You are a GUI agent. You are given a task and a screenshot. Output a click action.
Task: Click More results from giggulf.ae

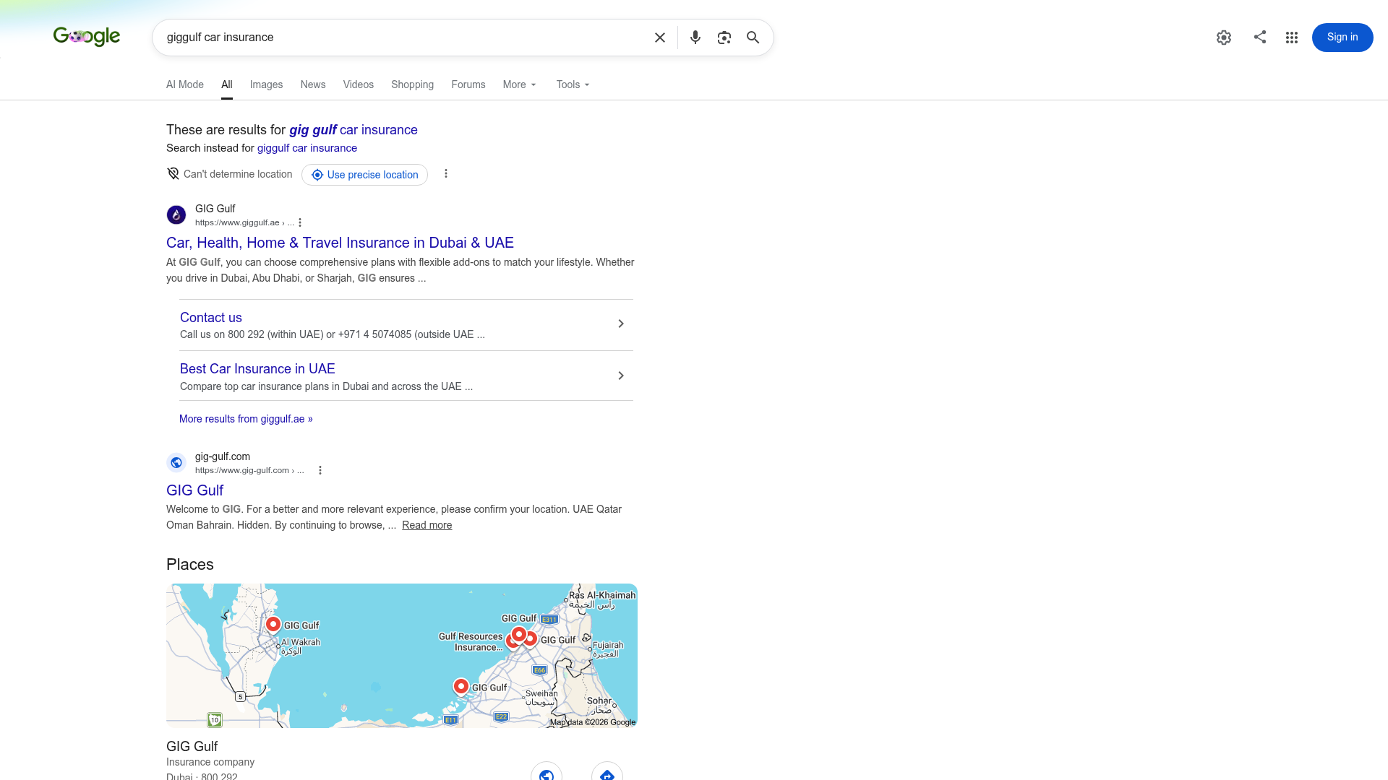point(246,419)
